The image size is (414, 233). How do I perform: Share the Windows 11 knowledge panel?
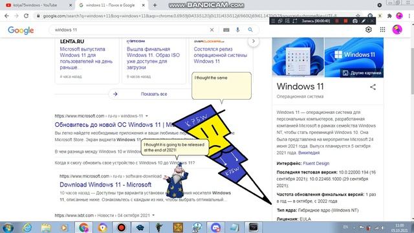coord(373,87)
